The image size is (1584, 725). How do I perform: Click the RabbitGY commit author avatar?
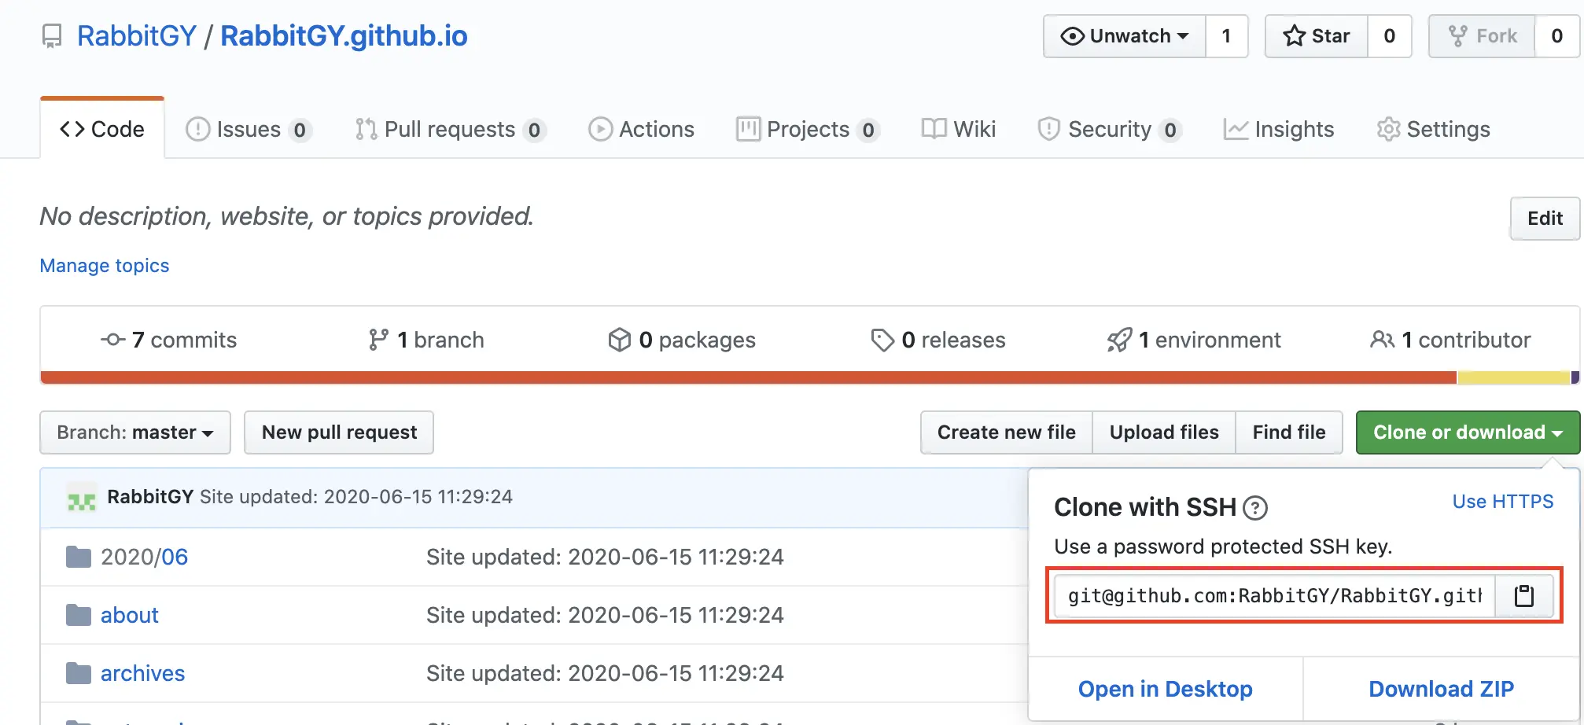82,499
